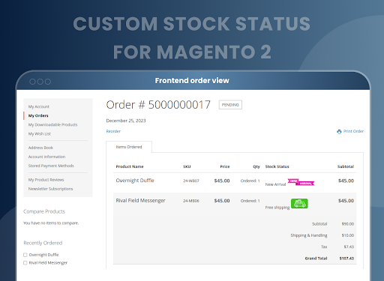The image size is (384, 281).
Task: Click the SKU 24-MB06 cell
Action: coord(191,201)
